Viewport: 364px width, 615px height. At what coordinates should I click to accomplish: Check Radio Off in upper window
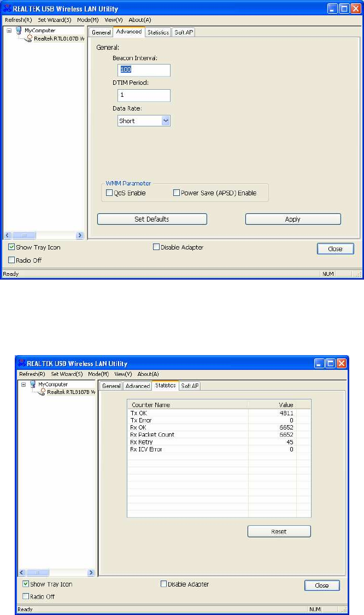(x=12, y=260)
